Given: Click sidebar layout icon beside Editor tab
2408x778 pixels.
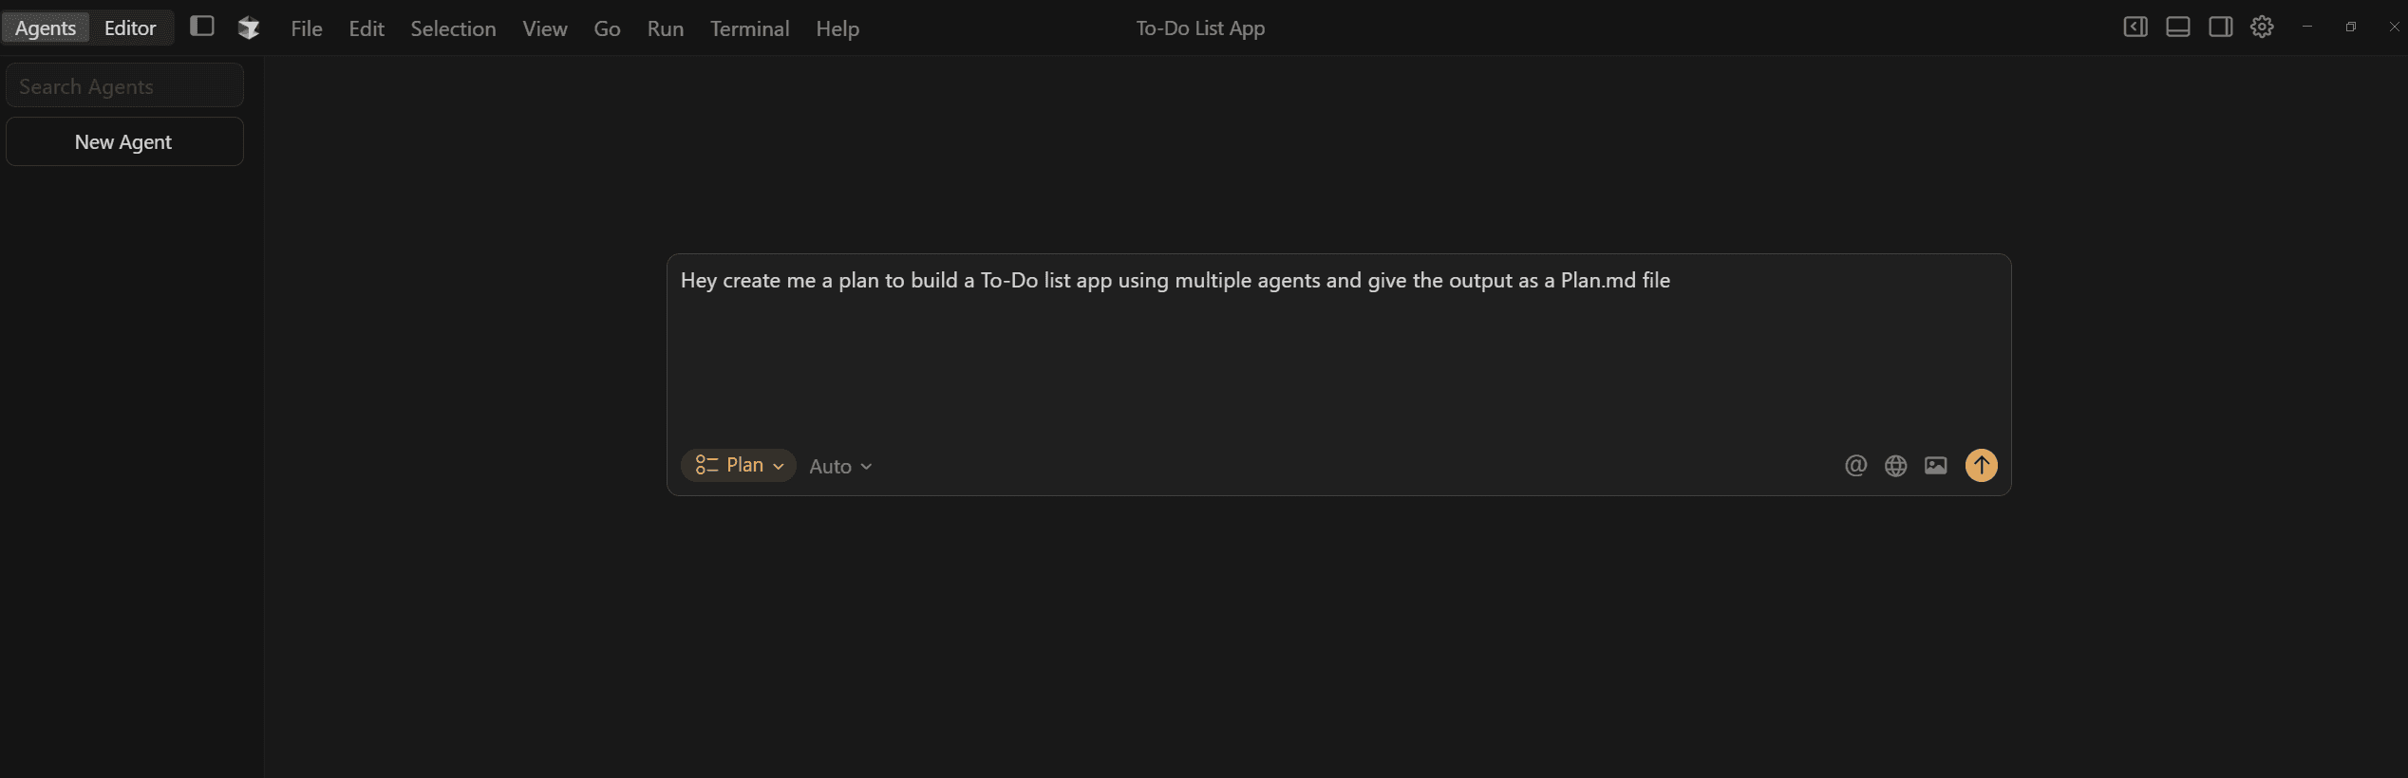Looking at the screenshot, I should (x=201, y=27).
